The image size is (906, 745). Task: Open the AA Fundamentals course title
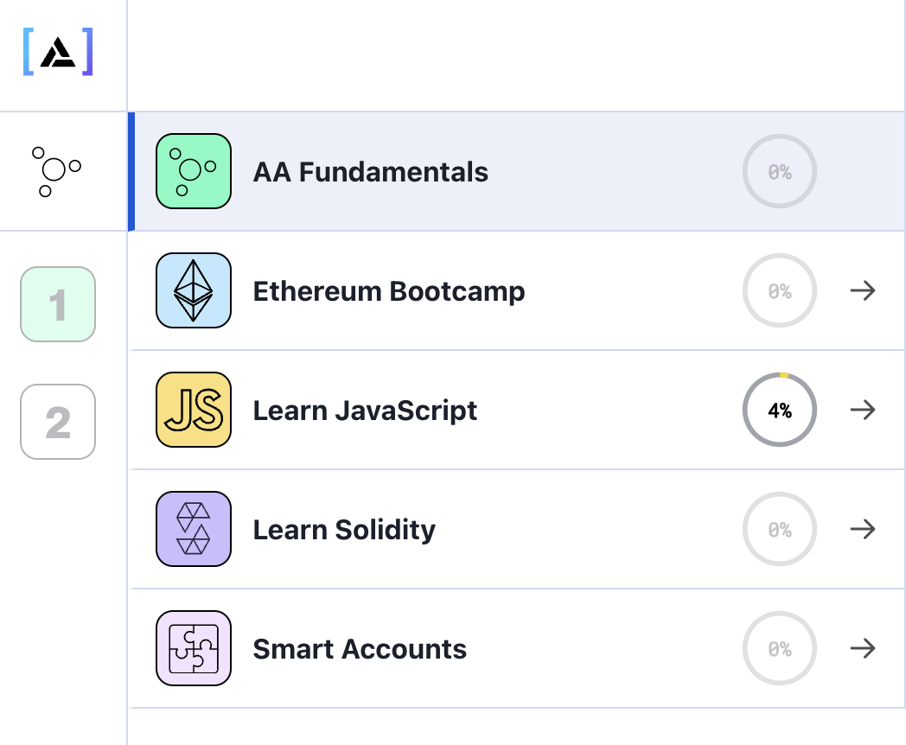click(x=370, y=172)
